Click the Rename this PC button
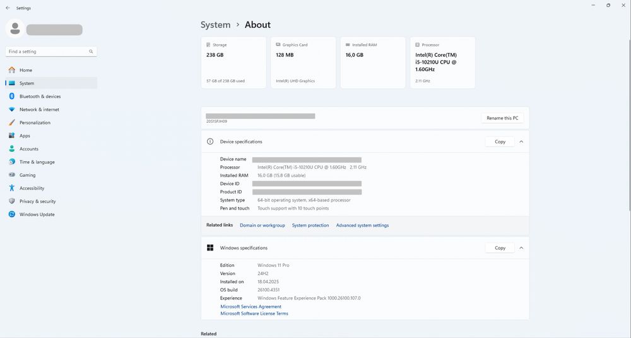Screen dimensions: 631x338 point(502,118)
